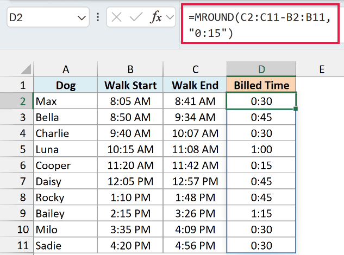Click the fill handle of cell D2

coord(296,109)
